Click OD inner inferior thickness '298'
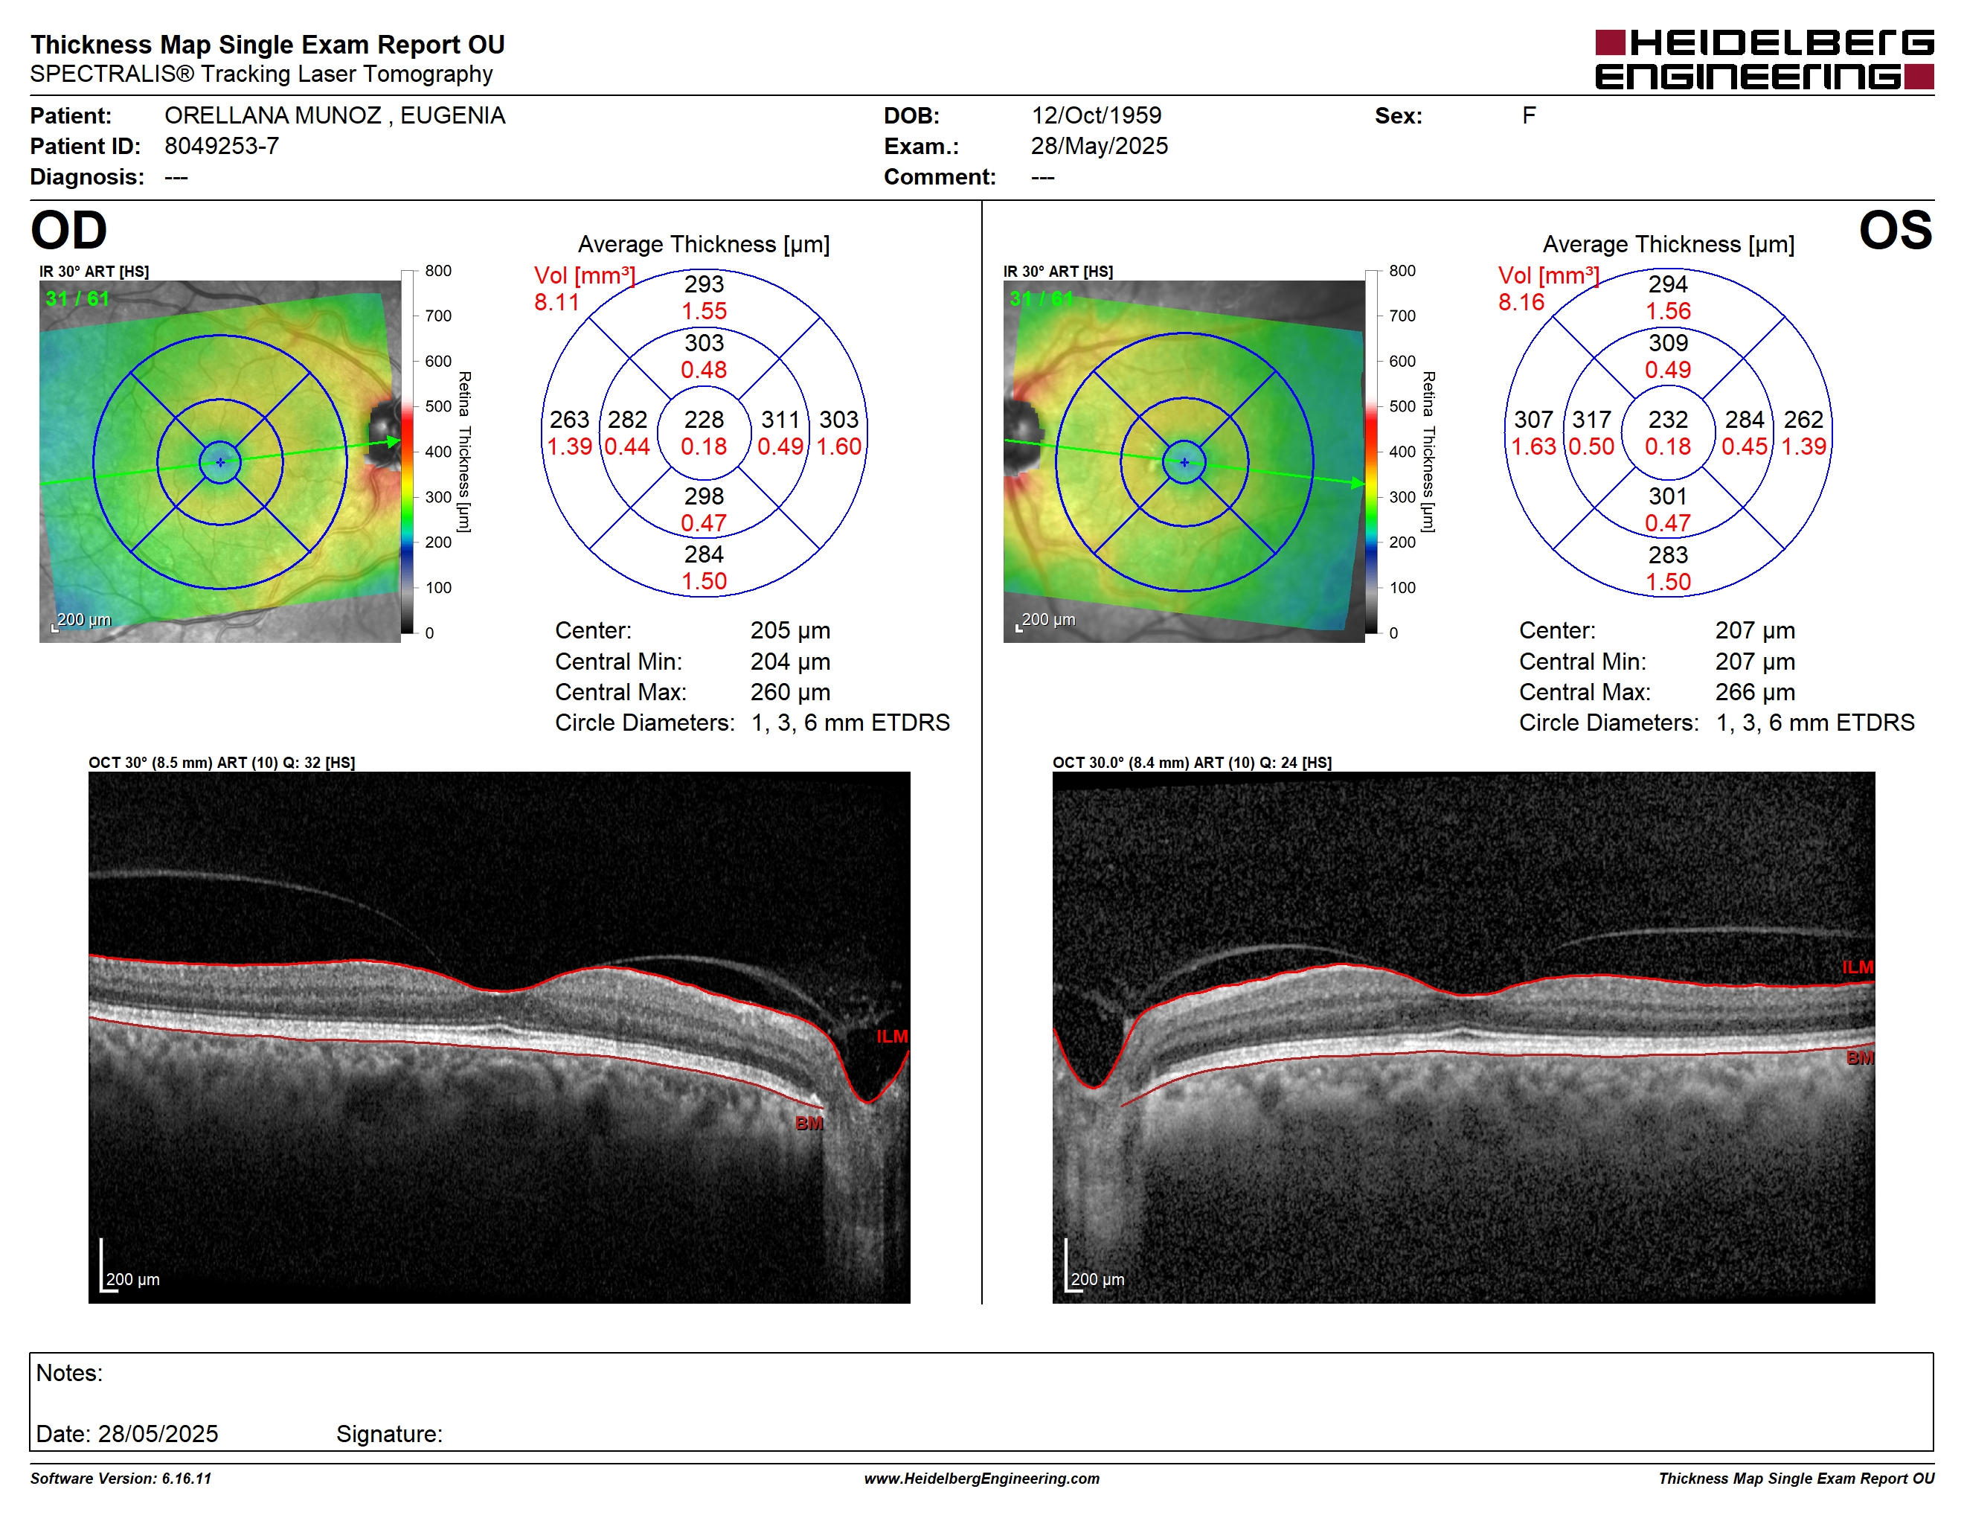Viewport: 1964px width, 1518px height. (x=703, y=496)
